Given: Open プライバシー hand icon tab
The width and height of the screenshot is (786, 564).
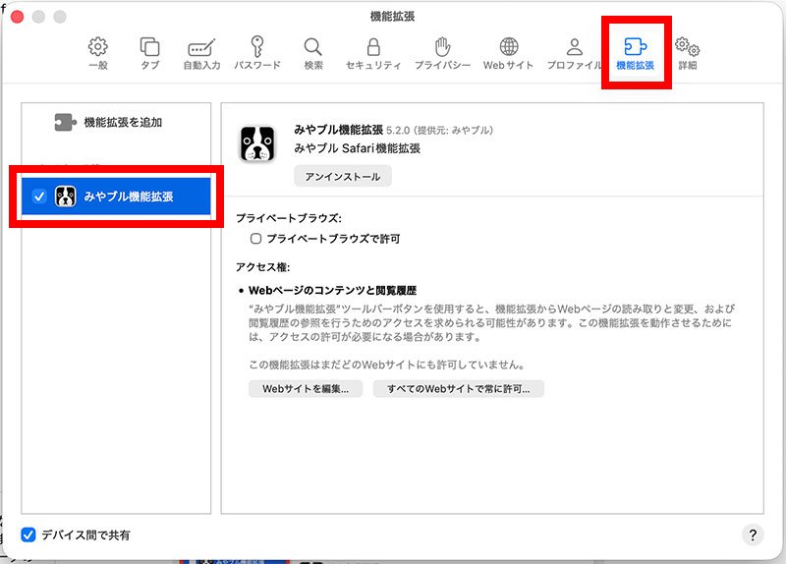Looking at the screenshot, I should (x=442, y=53).
